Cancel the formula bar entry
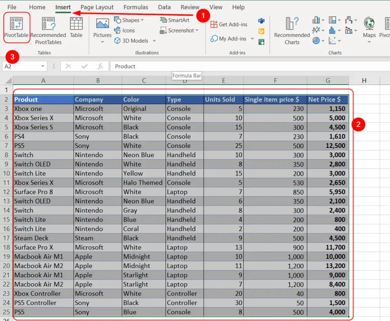The image size is (390, 321). (68, 66)
